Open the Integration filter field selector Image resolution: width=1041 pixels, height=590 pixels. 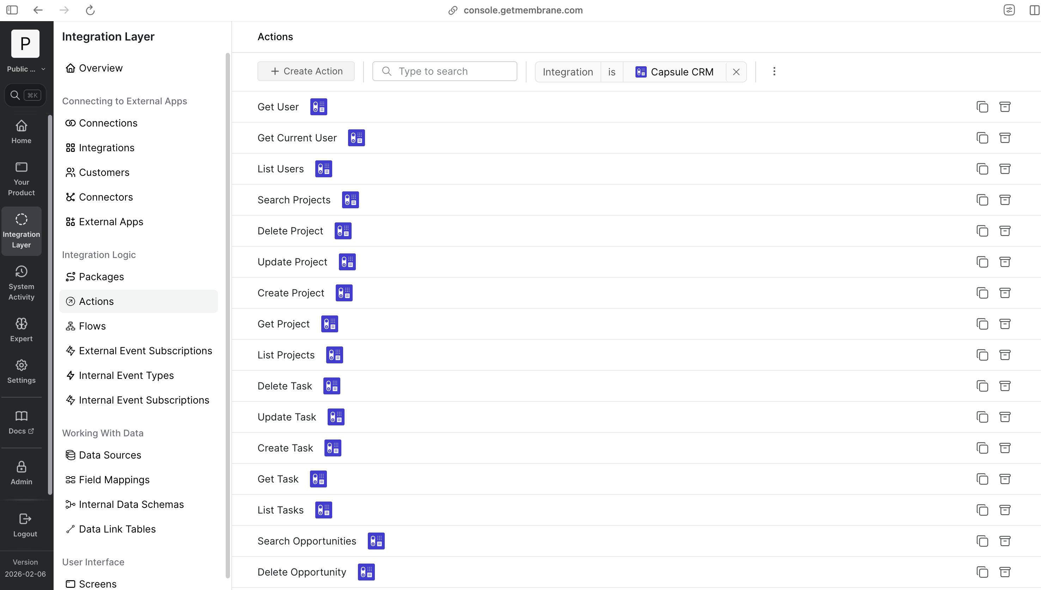[567, 72]
